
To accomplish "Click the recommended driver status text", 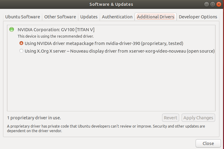I will [56, 36].
